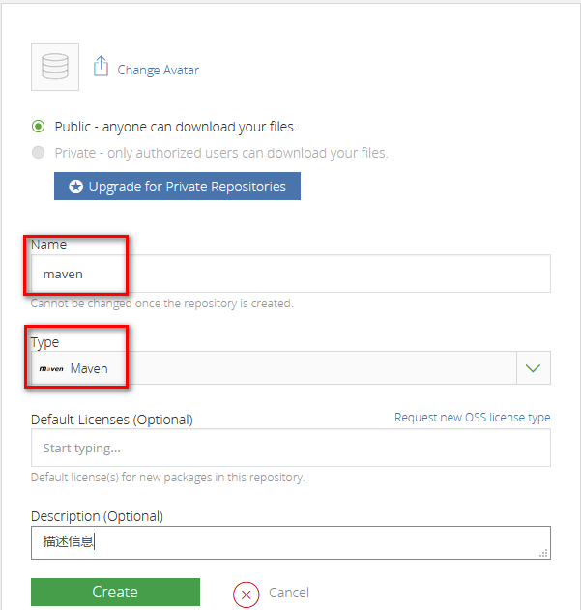Viewport: 581px width, 610px height.
Task: Click the 'Default license(s) for new packages' hint
Action: click(167, 477)
